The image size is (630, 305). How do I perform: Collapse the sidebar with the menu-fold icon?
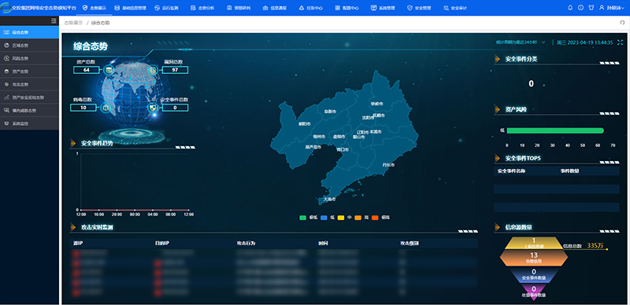pos(54,21)
